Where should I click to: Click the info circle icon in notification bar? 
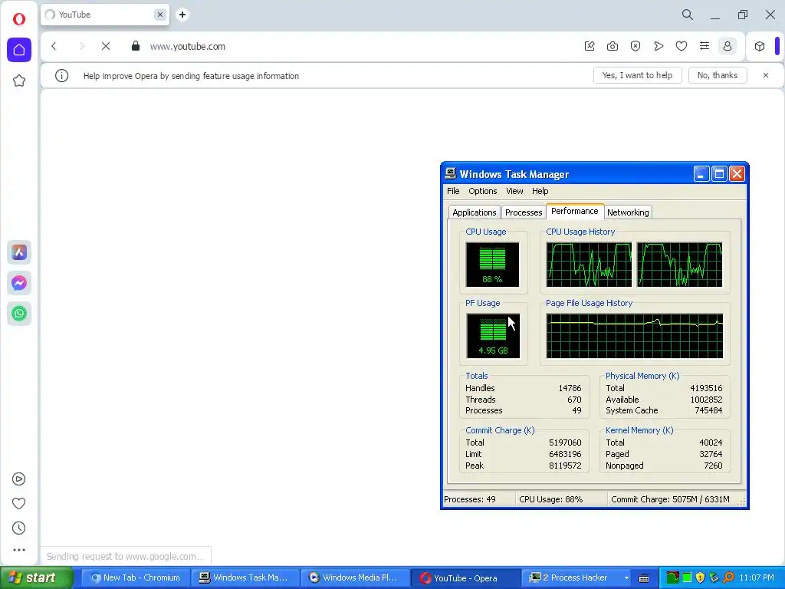point(61,76)
